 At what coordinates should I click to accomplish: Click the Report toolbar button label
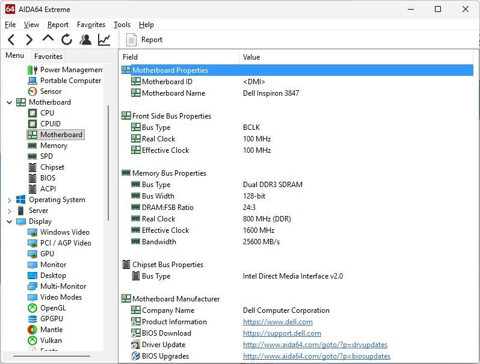tap(152, 40)
